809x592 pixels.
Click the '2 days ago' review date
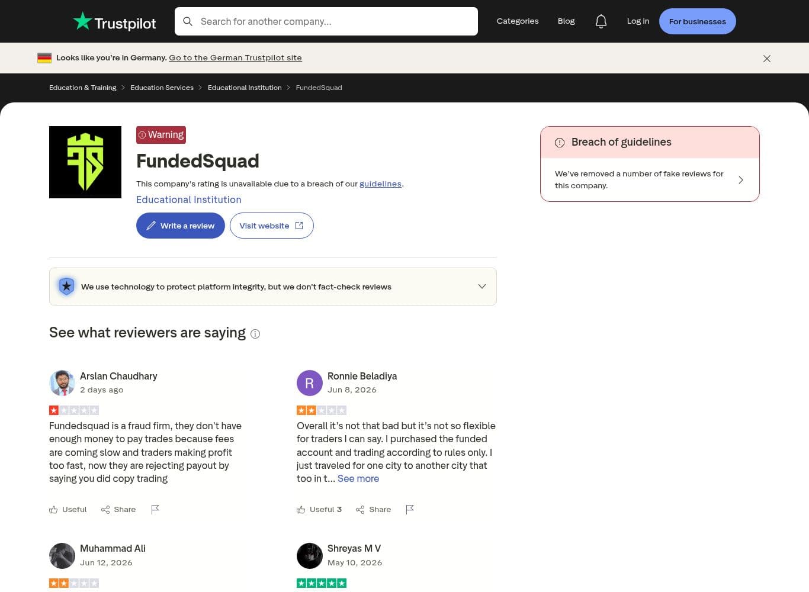click(x=102, y=390)
